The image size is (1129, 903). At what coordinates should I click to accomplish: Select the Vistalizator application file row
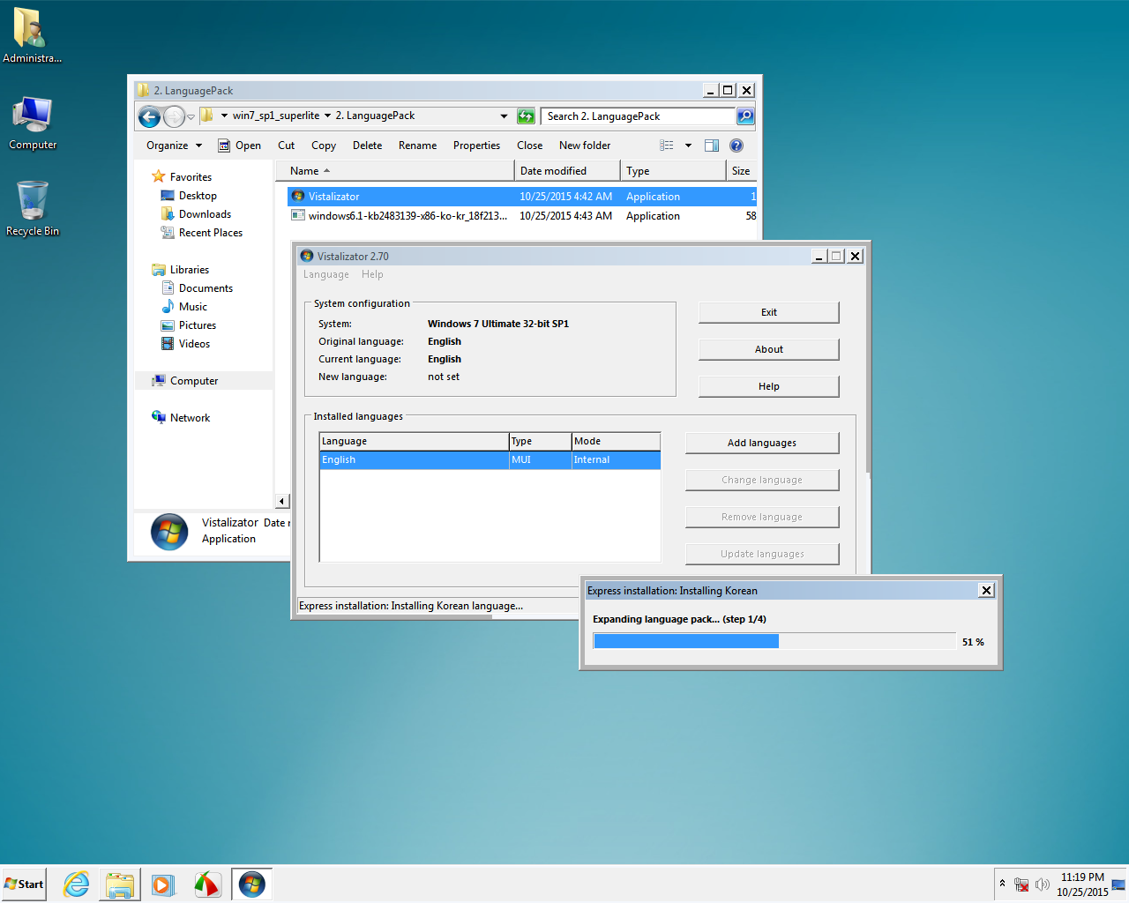pos(522,197)
